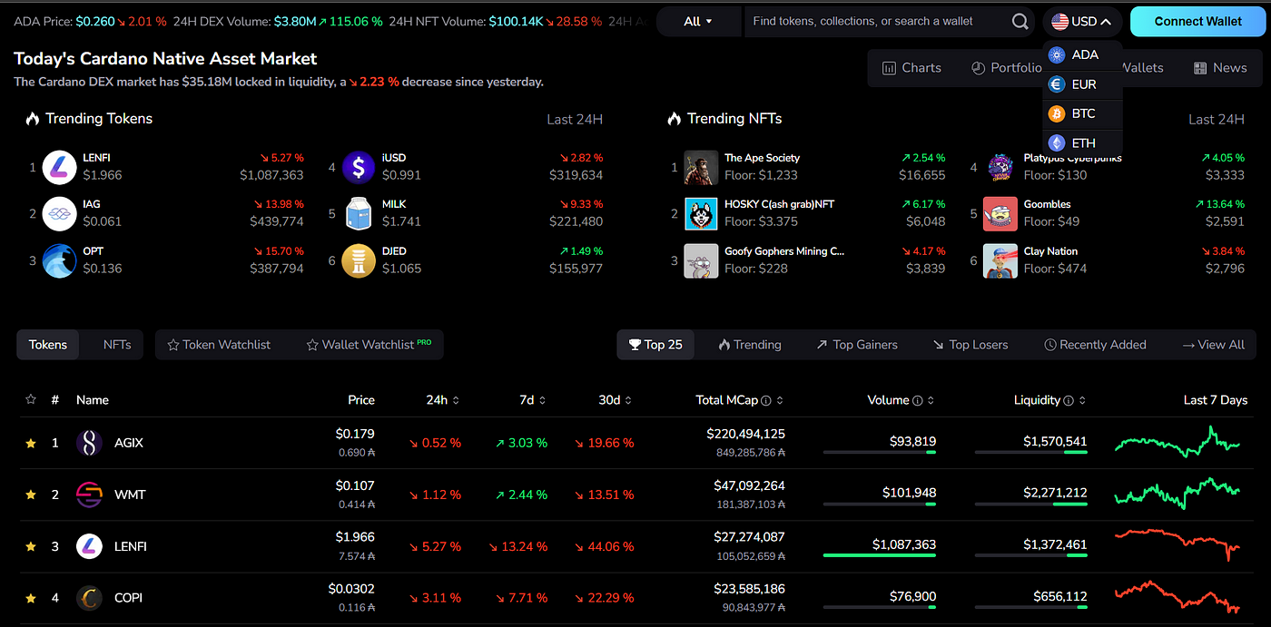This screenshot has width=1271, height=627.
Task: Select the Recently Added filter tab
Action: click(1095, 345)
